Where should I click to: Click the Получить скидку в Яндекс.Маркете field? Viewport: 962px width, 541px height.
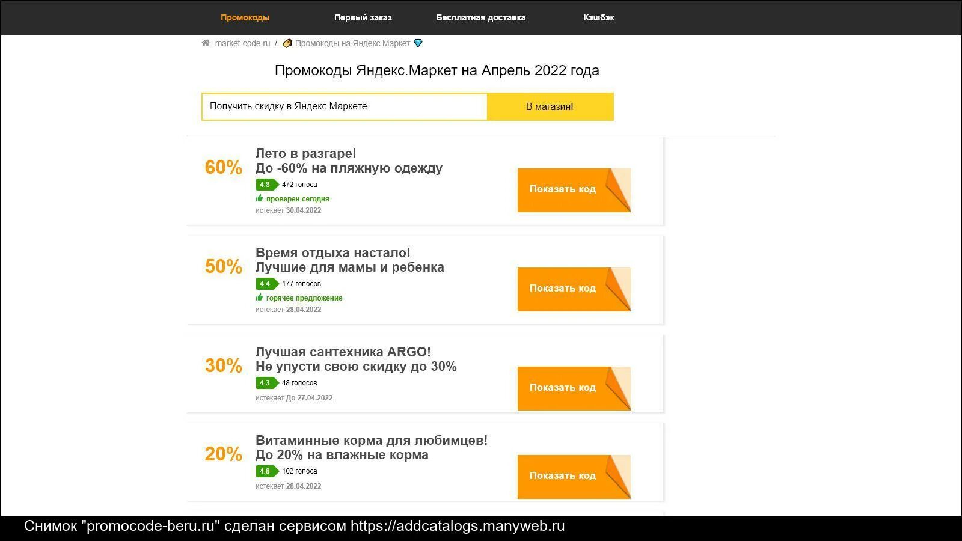click(345, 106)
